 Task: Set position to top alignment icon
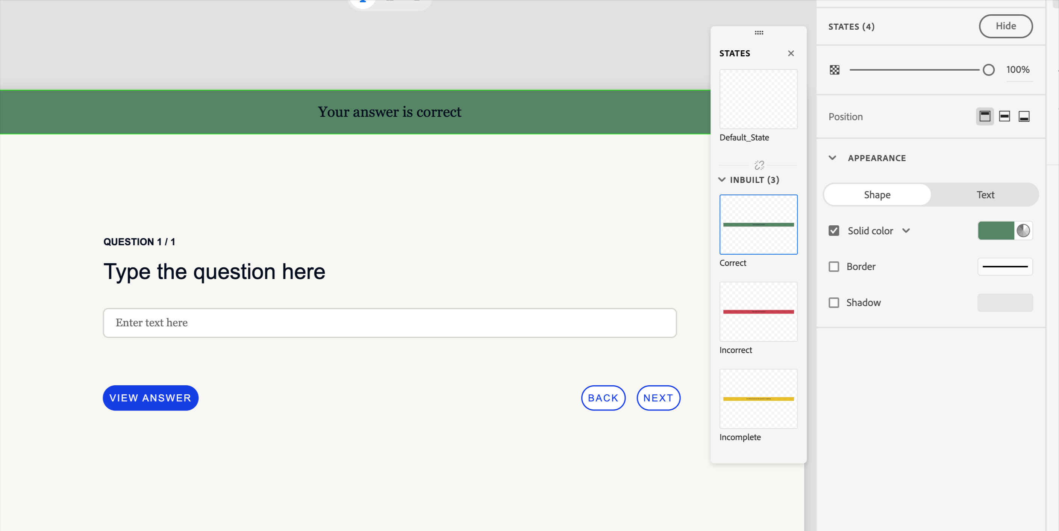coord(985,117)
